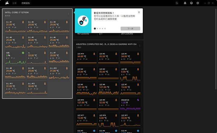
Task: Click thermometer icon on 核心 #10 tile
Action: click(x=67, y=68)
